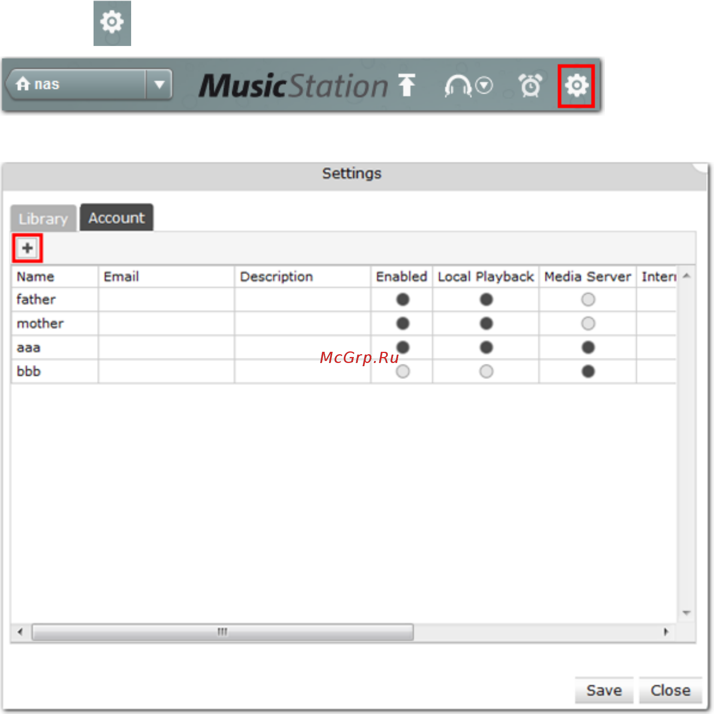714x714 pixels.
Task: Click the scroll left arrow
Action: (x=20, y=632)
